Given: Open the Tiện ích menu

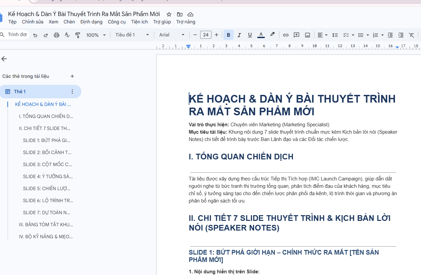Looking at the screenshot, I should [140, 22].
